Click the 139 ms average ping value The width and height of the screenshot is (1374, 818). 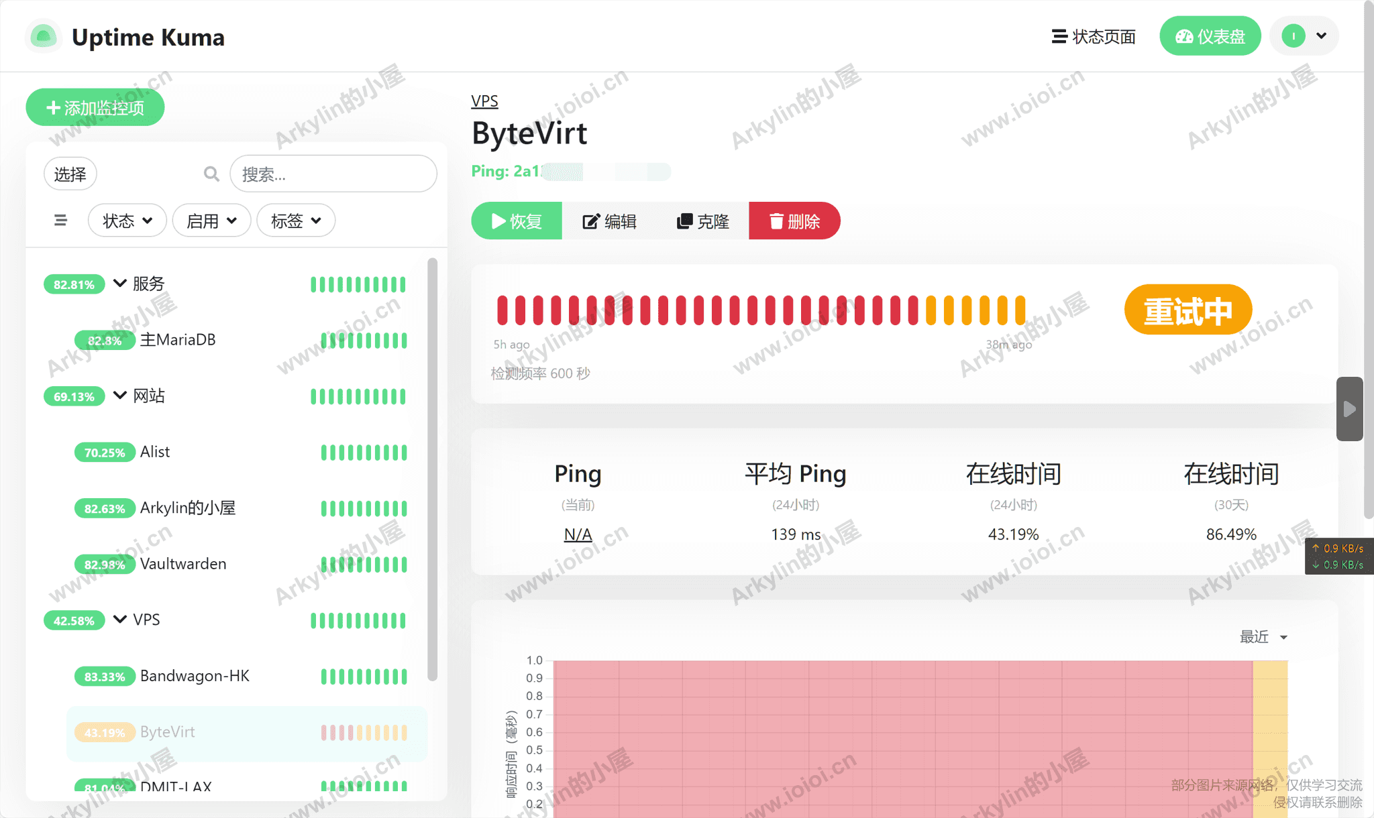point(796,534)
